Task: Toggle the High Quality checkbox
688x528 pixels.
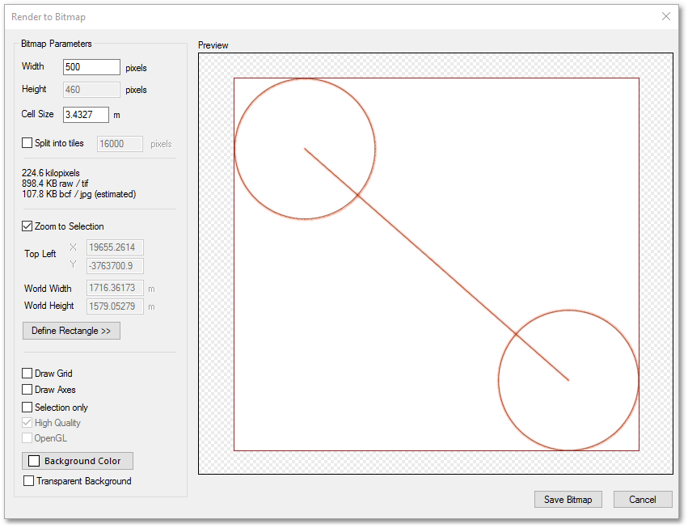Action: [27, 422]
